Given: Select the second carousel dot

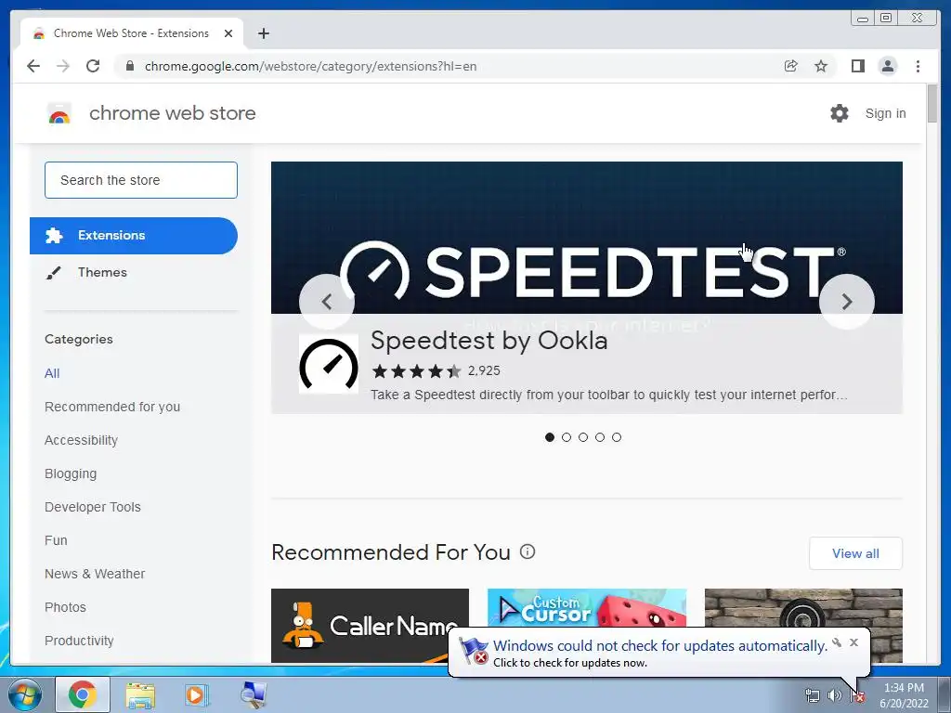Looking at the screenshot, I should (x=567, y=437).
